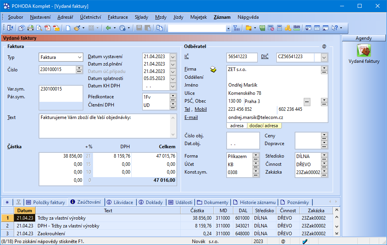387x245 pixels.
Task: Open Datum splatnosti calendar dropdown
Action: click(173, 79)
